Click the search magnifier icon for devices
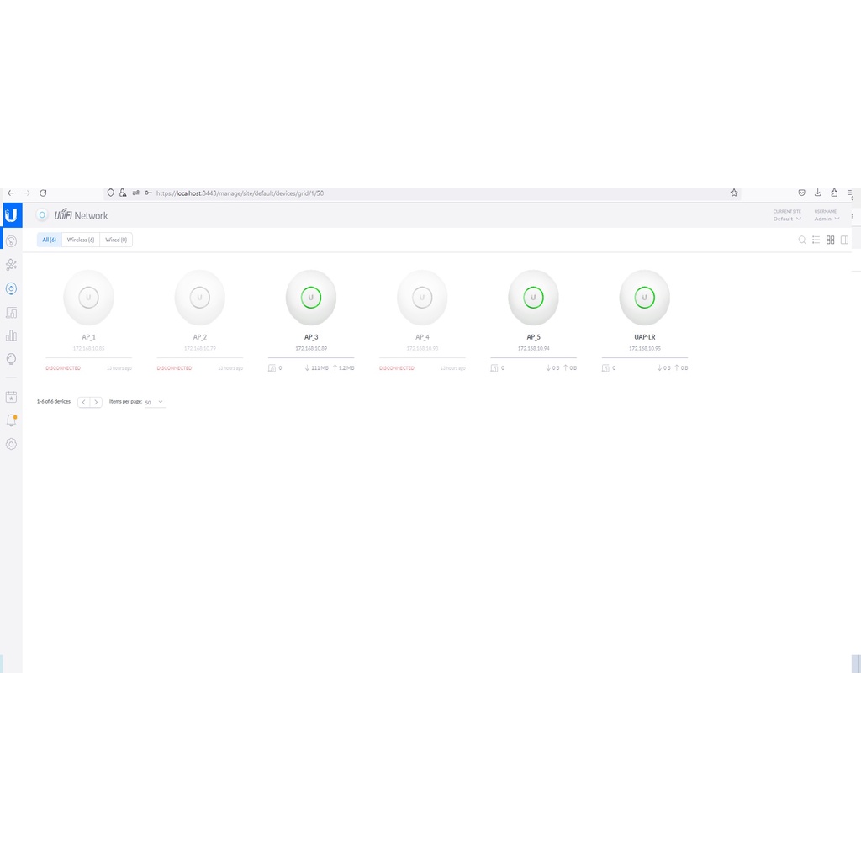This screenshot has height=861, width=861. [x=802, y=240]
